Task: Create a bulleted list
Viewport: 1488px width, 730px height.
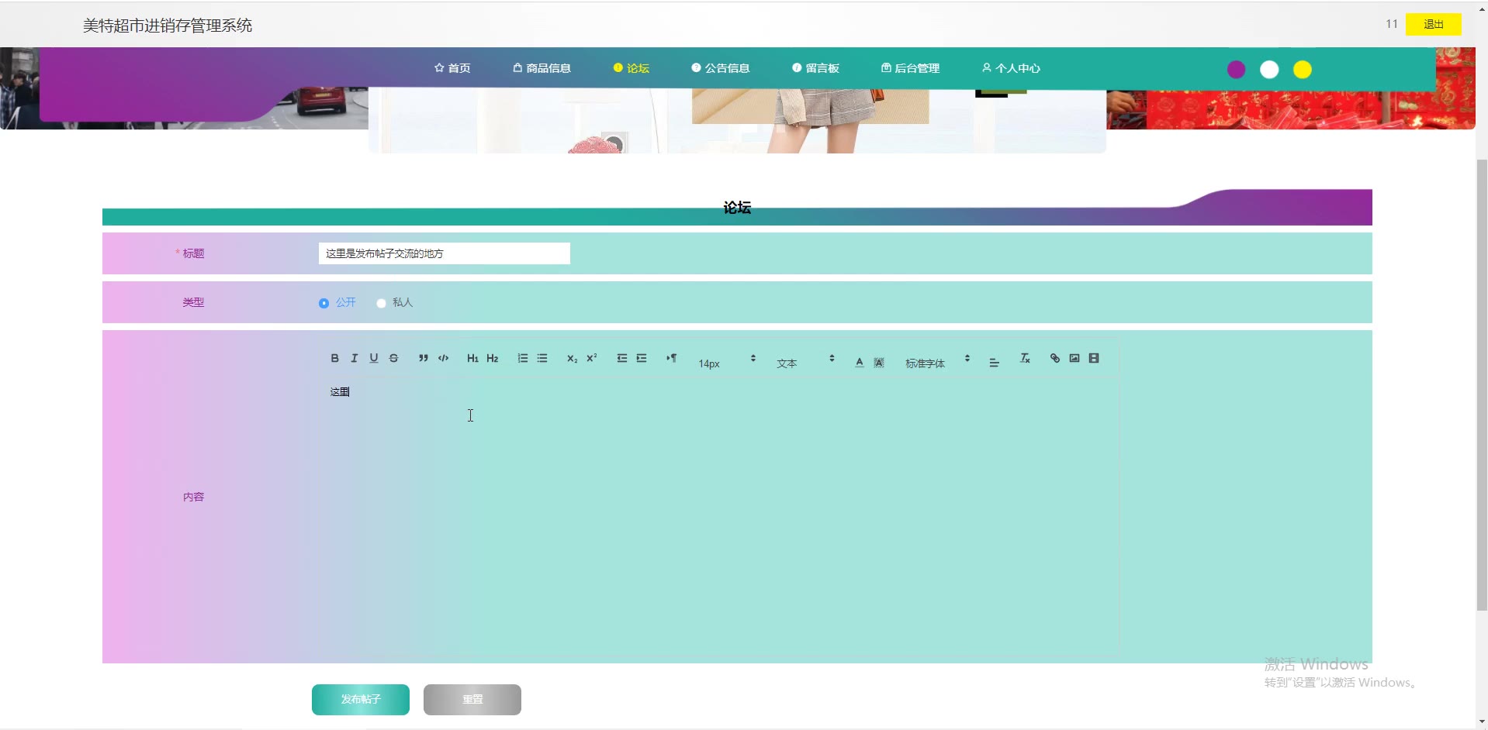Action: 542,358
